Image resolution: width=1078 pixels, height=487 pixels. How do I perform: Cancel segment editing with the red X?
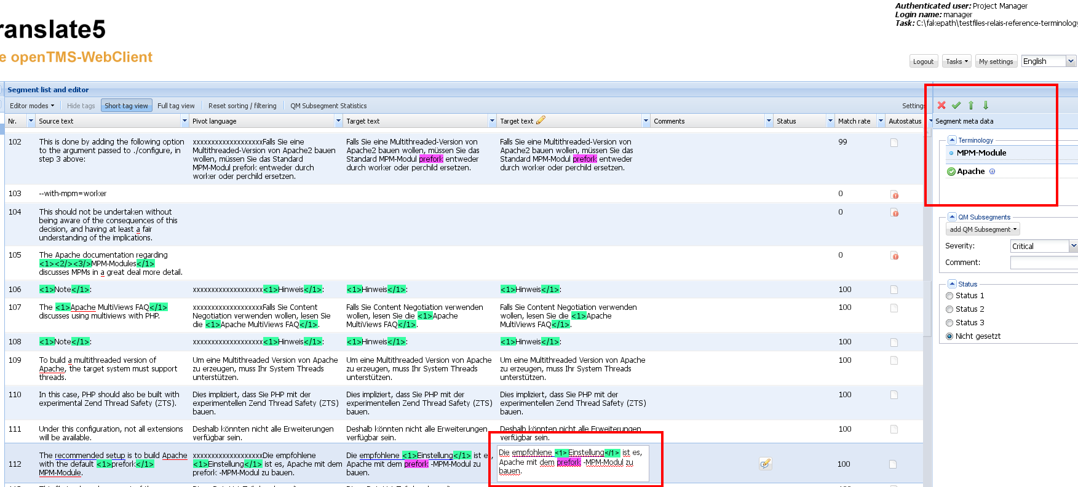[941, 105]
